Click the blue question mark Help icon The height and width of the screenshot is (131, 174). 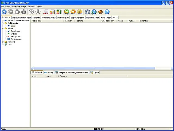click(x=107, y=12)
